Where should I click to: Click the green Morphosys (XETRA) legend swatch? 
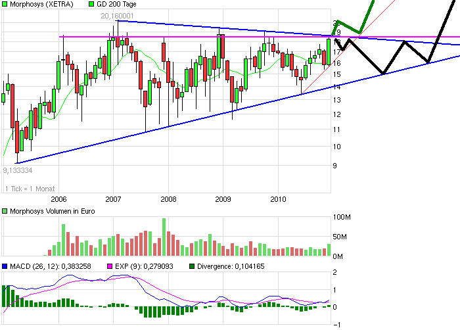click(5, 4)
